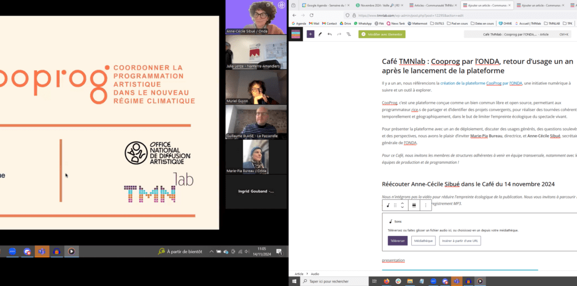The width and height of the screenshot is (577, 286).
Task: Click the Téléverser button
Action: (397, 241)
